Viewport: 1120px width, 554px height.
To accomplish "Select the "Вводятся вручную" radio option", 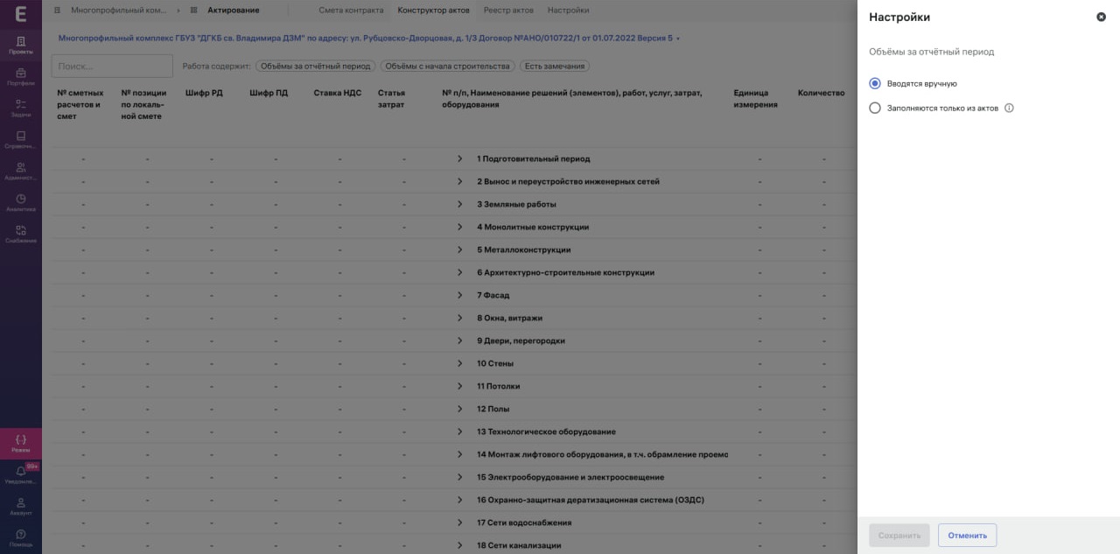I will click(875, 83).
